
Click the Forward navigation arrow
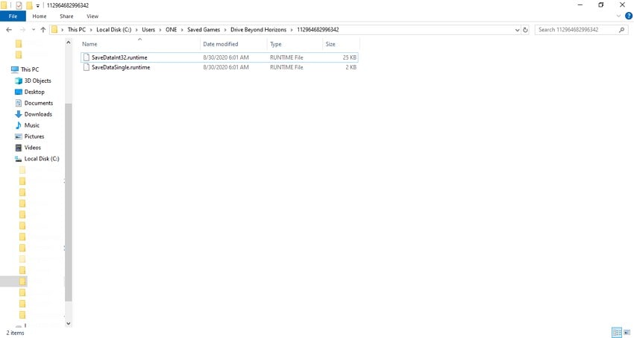tap(22, 30)
